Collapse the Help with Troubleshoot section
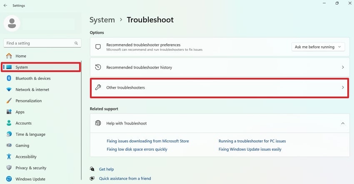The image size is (354, 184). tap(343, 123)
